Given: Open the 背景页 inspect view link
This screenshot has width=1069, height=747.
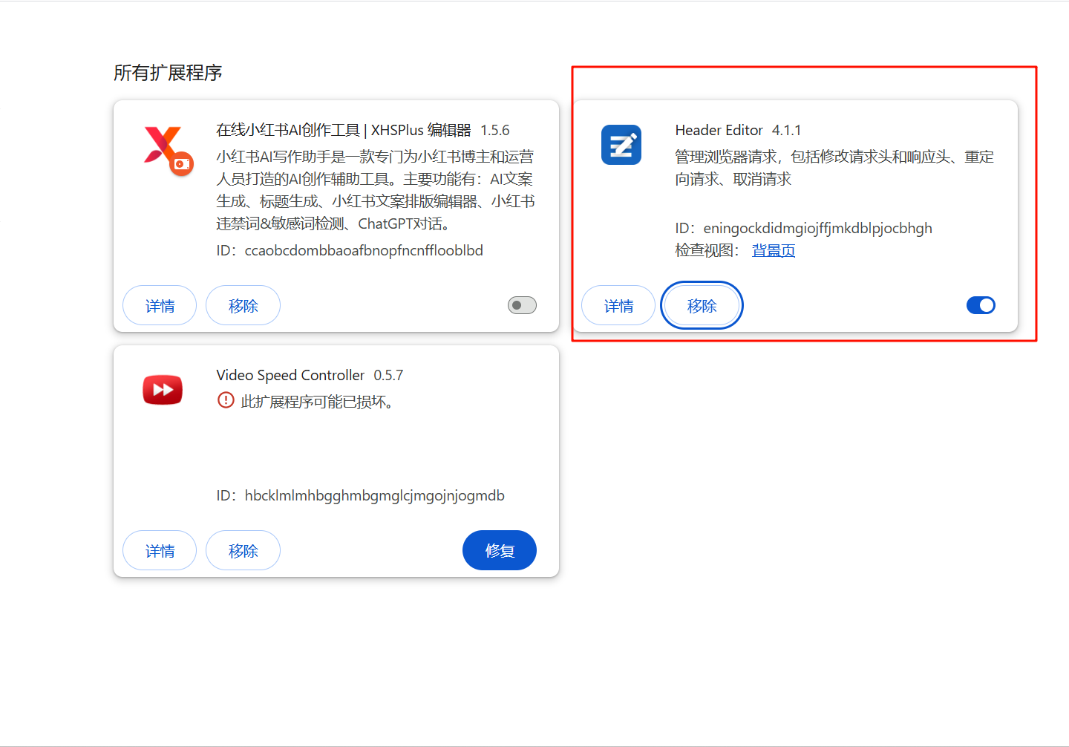Looking at the screenshot, I should [773, 250].
